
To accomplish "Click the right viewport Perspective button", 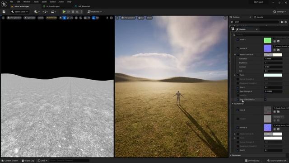I will tap(128, 18).
